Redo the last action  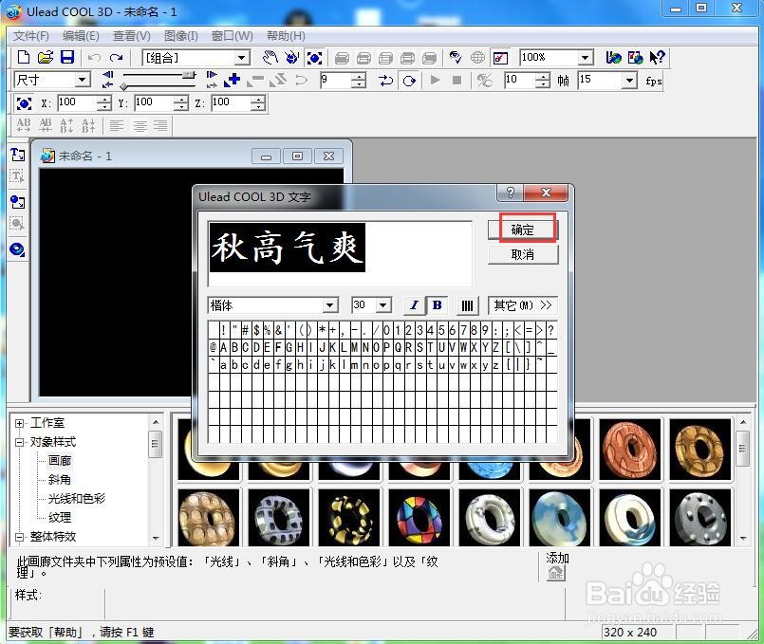point(116,58)
